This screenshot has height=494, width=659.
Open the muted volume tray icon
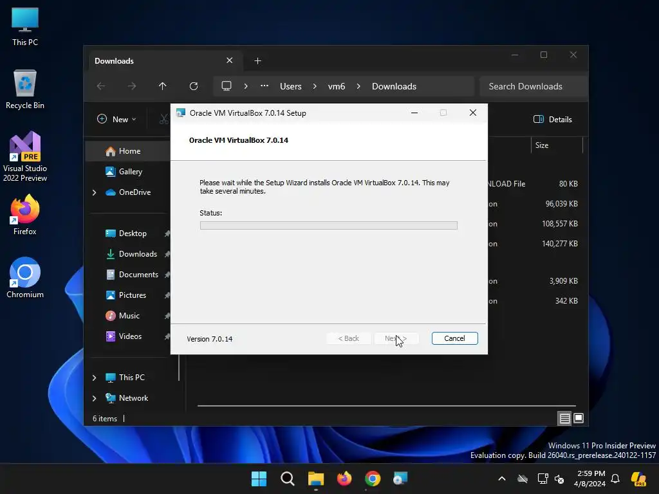click(x=559, y=479)
